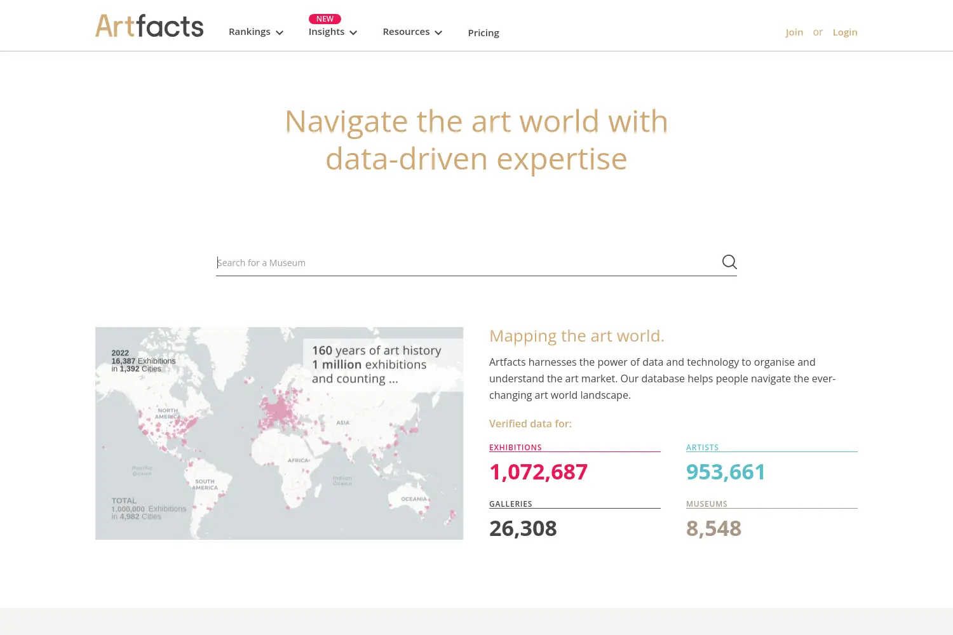Click the EXHIBITIONS label
This screenshot has width=953, height=635.
515,447
